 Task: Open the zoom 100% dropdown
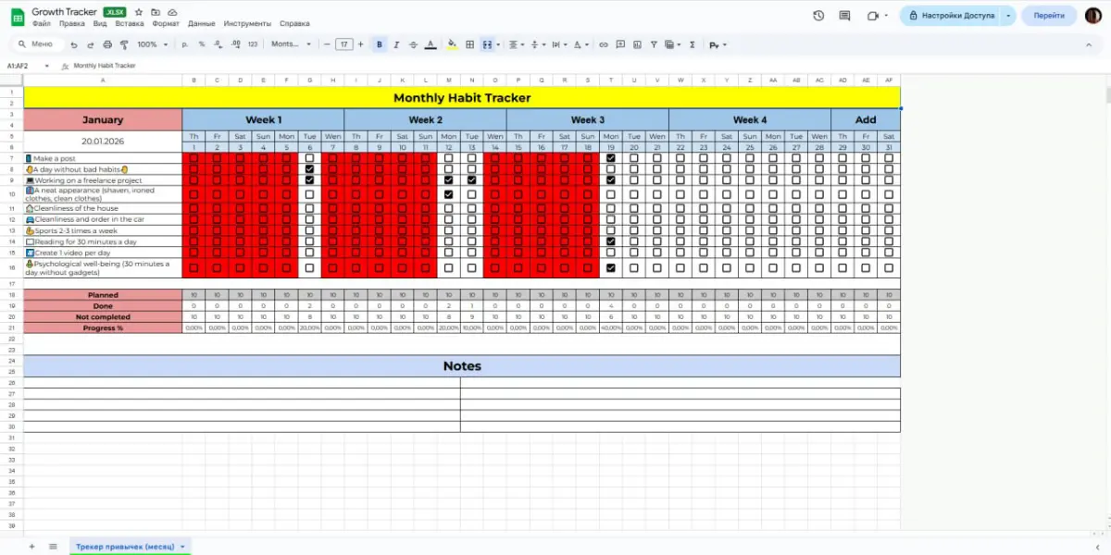point(150,44)
